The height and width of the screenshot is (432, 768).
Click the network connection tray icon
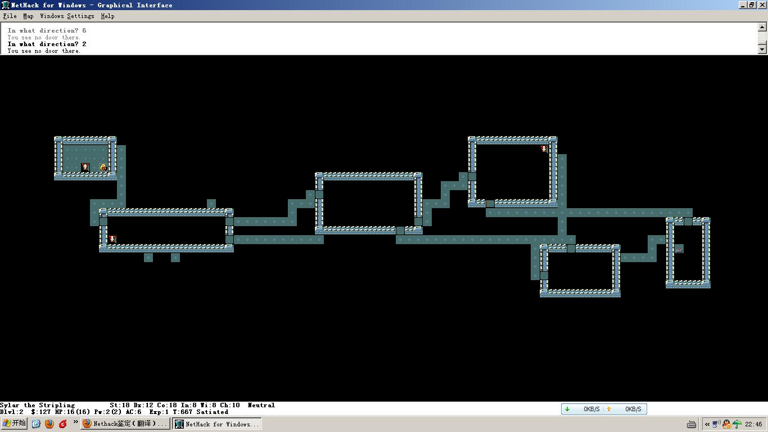coord(717,424)
